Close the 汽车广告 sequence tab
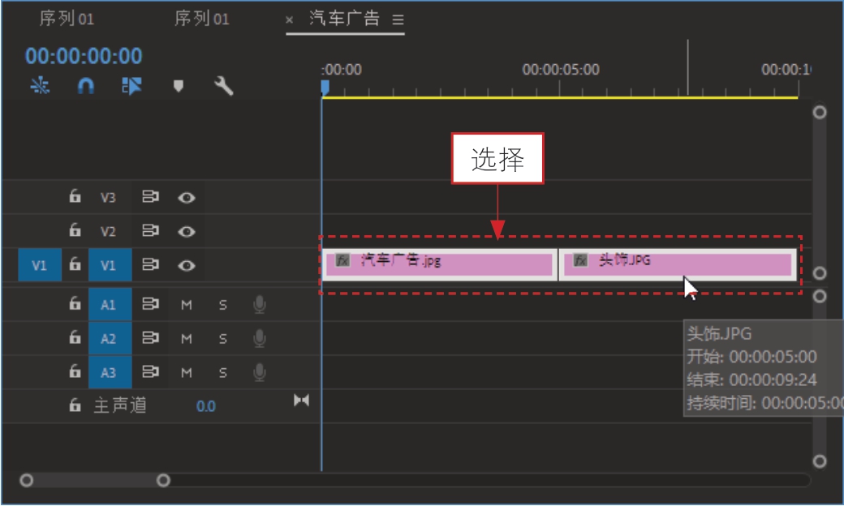The width and height of the screenshot is (844, 506). click(289, 20)
